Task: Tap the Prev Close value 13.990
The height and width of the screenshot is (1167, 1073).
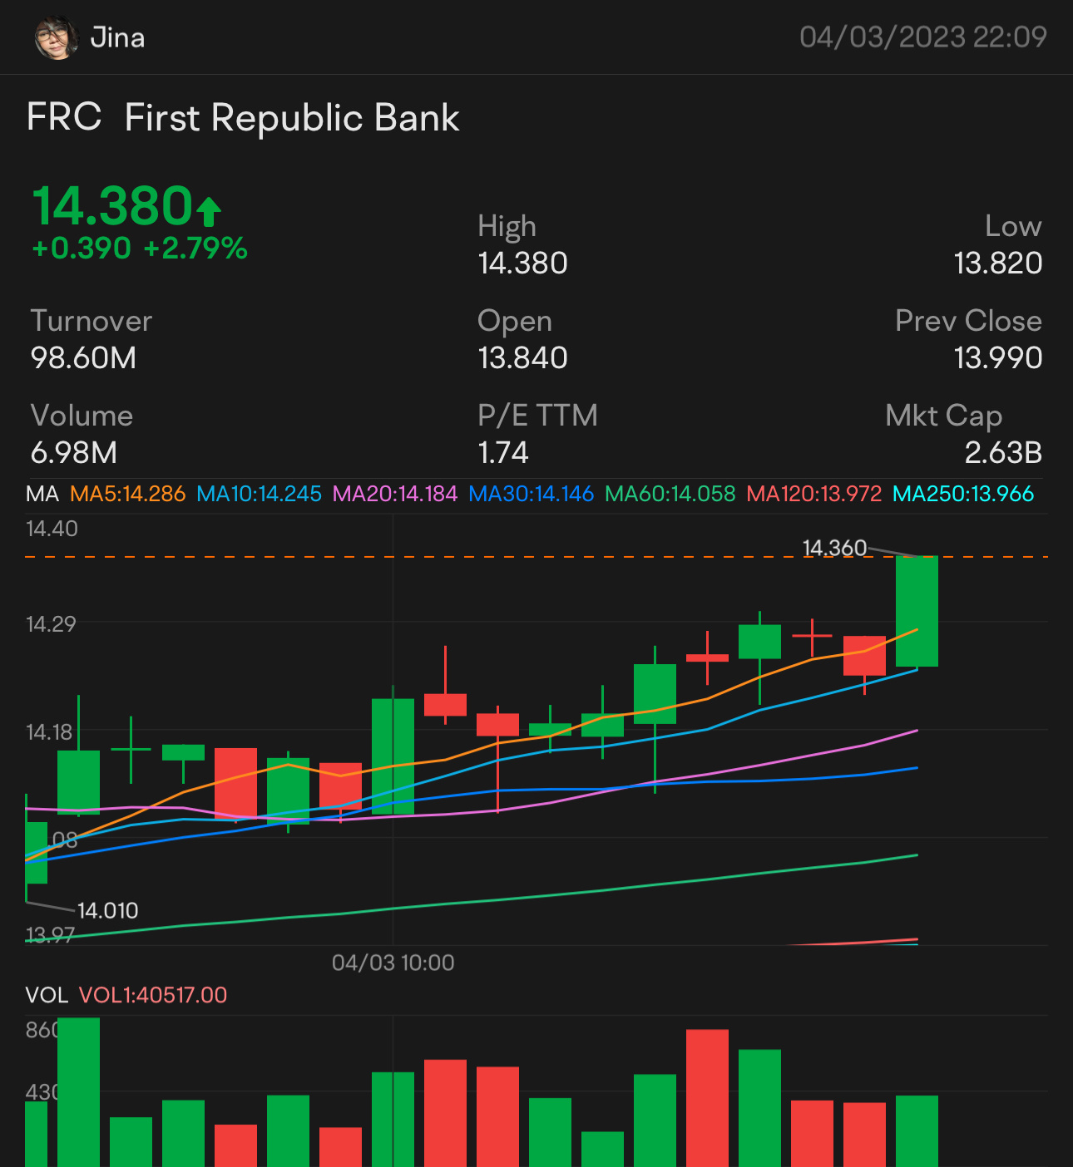Action: tap(998, 358)
